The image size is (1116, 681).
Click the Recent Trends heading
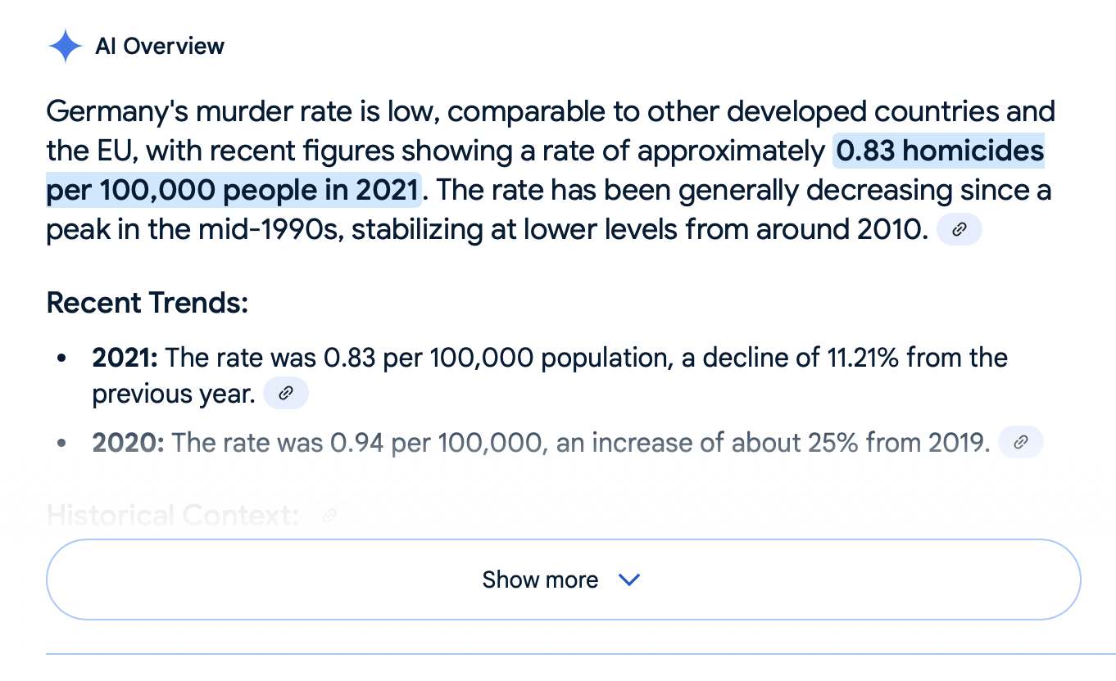[x=147, y=303]
